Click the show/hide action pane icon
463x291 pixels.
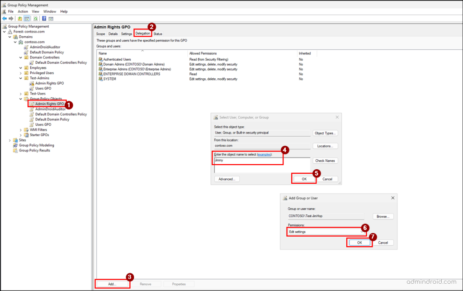[52, 18]
